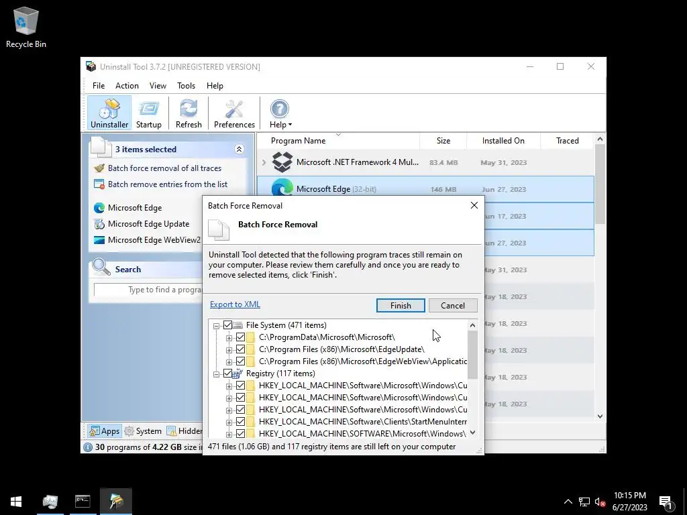Open the Action menu
Screen dimensions: 687x515
(127, 86)
